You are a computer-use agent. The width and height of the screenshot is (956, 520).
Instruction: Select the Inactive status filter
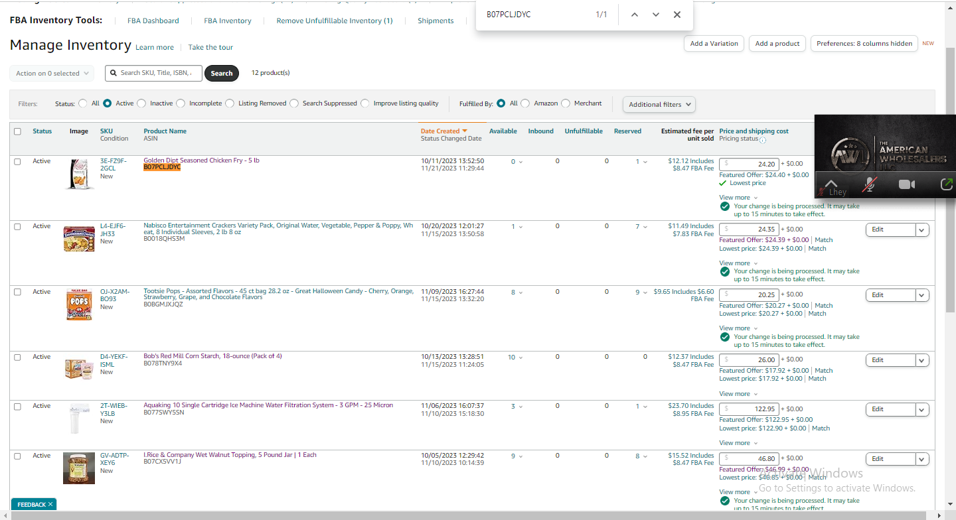click(x=141, y=103)
